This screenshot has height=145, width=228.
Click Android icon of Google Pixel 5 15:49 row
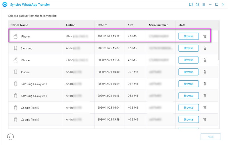click(16, 119)
